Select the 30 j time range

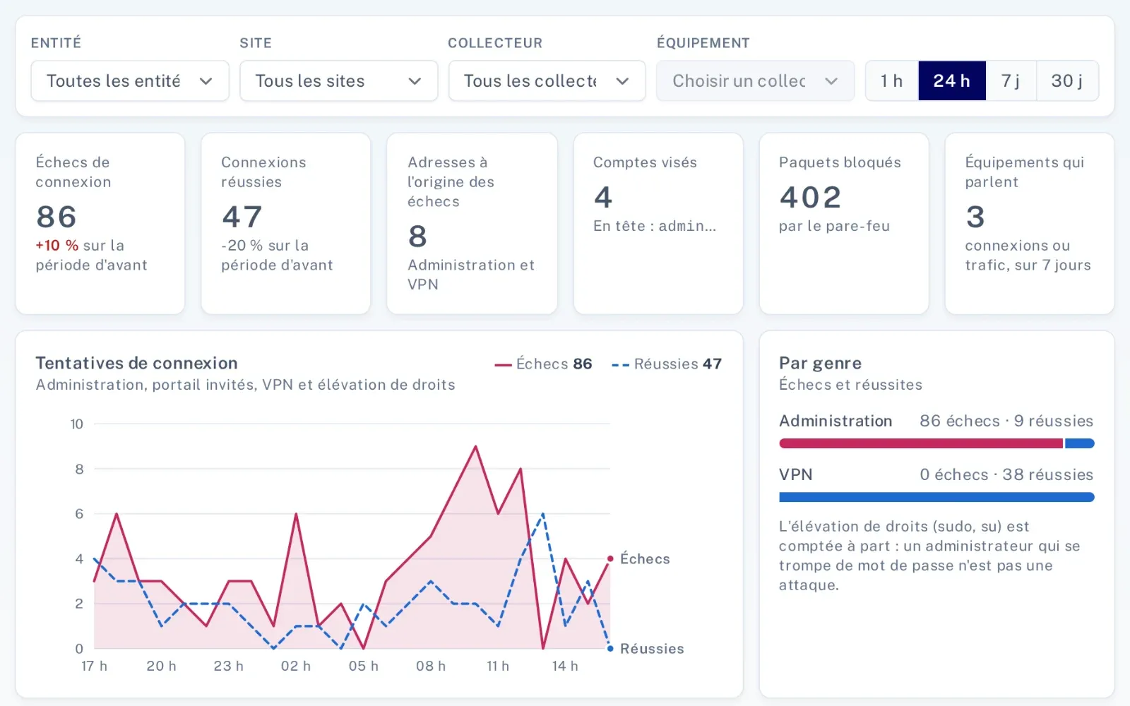coord(1067,81)
